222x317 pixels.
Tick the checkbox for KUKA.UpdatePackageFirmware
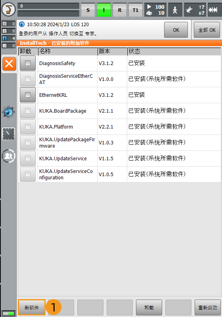(x=28, y=142)
